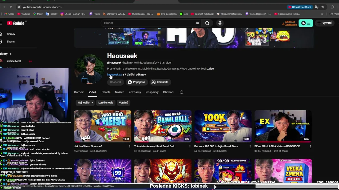Open more options for 100 000 trofejí video
The width and height of the screenshot is (339, 190).
[250, 147]
